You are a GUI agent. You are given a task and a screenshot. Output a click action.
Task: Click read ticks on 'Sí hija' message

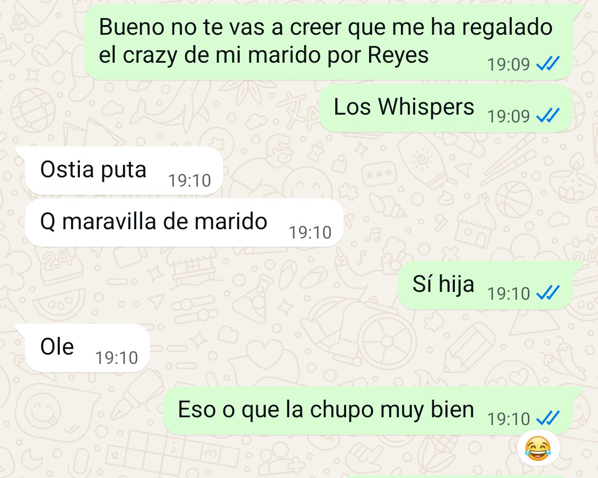tap(548, 293)
